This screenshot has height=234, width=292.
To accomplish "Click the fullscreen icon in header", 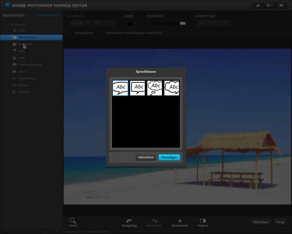I will [x=281, y=5].
